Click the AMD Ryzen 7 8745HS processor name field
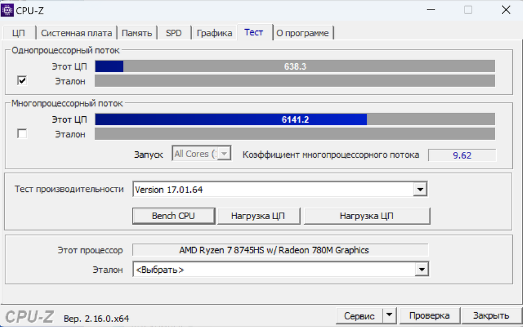The image size is (523, 327). click(280, 250)
